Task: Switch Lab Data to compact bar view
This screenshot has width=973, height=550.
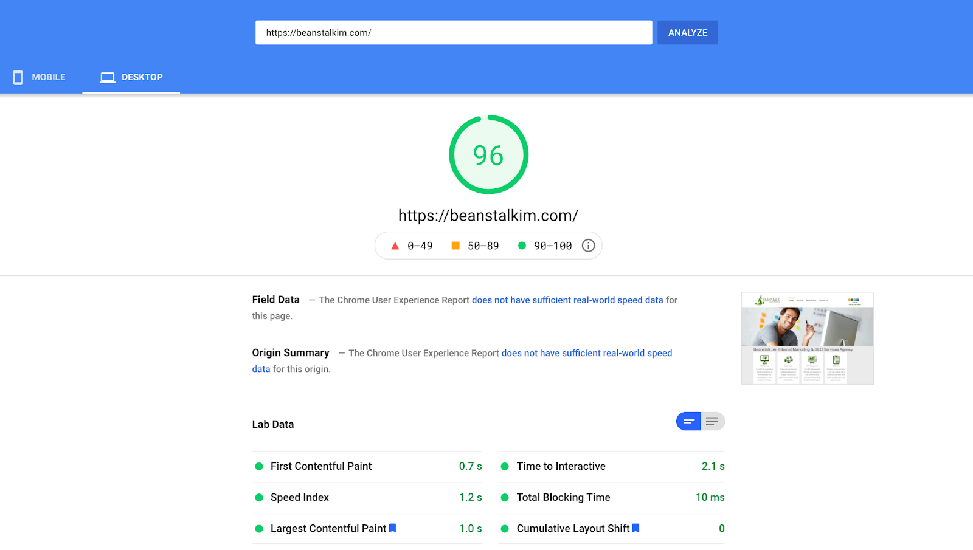Action: (688, 421)
